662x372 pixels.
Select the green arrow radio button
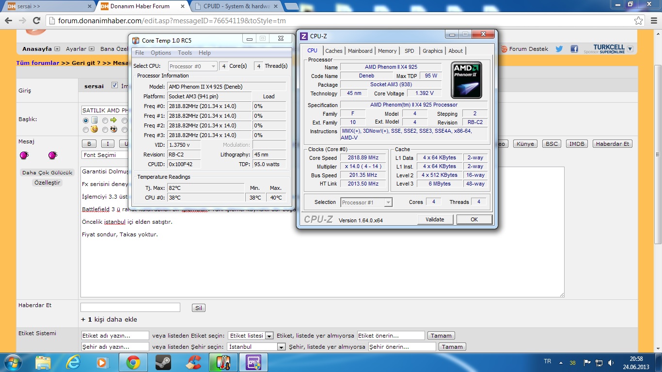(x=105, y=120)
